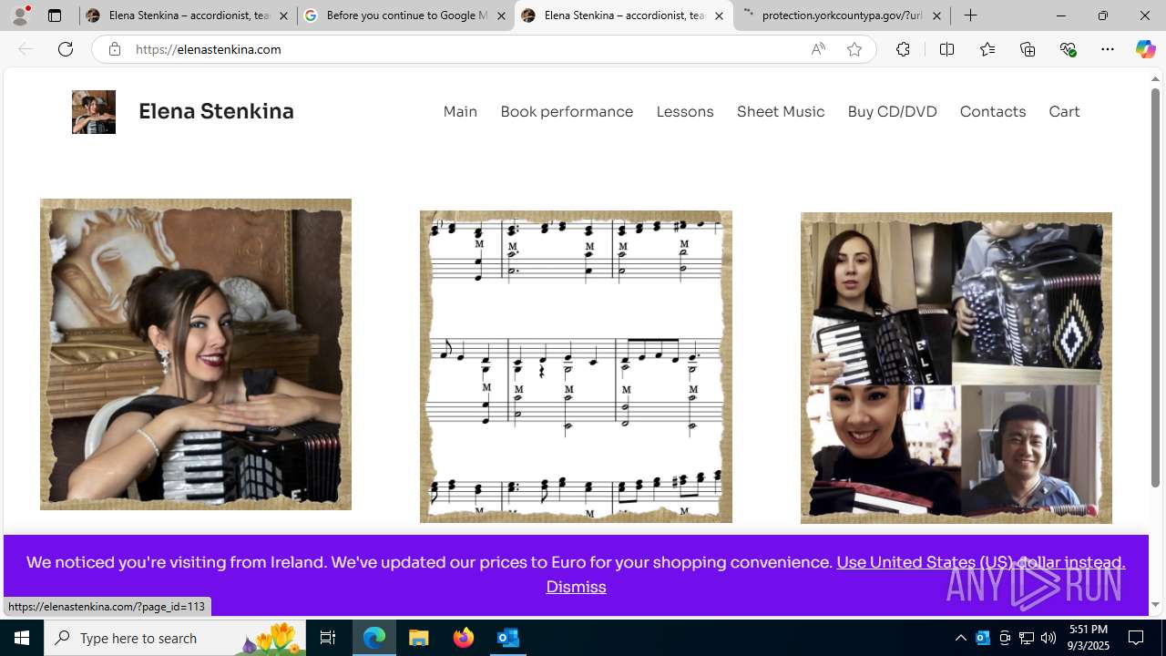Image resolution: width=1166 pixels, height=656 pixels.
Task: Open the notification center icon
Action: 1137,638
